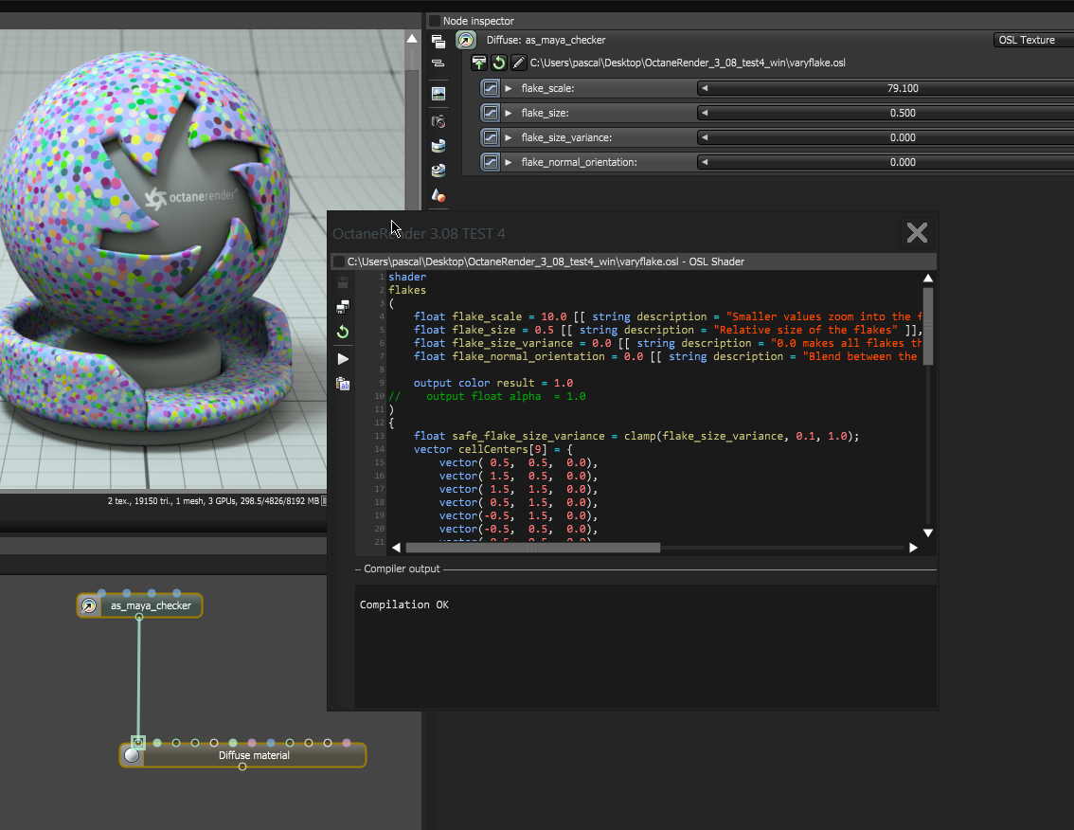
Task: Click the word 'flakes' on code line 2
Action: (407, 290)
